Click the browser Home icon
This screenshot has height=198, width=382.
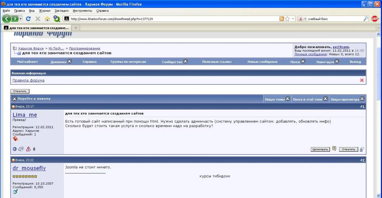point(47,19)
